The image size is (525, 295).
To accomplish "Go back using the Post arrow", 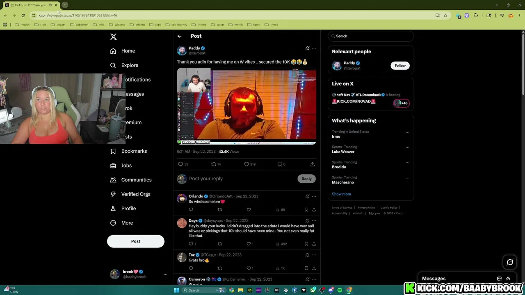I will pyautogui.click(x=180, y=36).
